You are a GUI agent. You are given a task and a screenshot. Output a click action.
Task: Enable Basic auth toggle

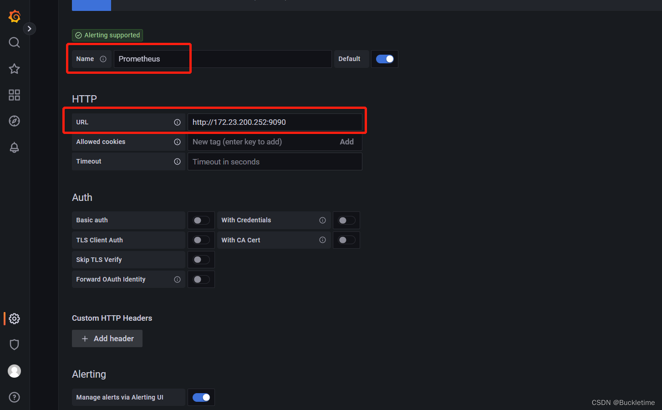click(x=201, y=220)
